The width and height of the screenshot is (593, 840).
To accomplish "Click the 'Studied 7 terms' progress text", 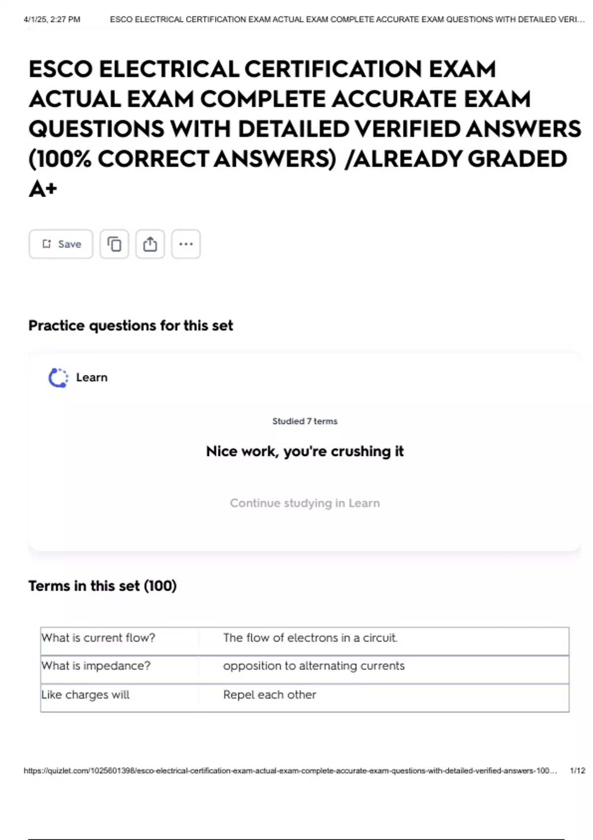I will coord(304,421).
